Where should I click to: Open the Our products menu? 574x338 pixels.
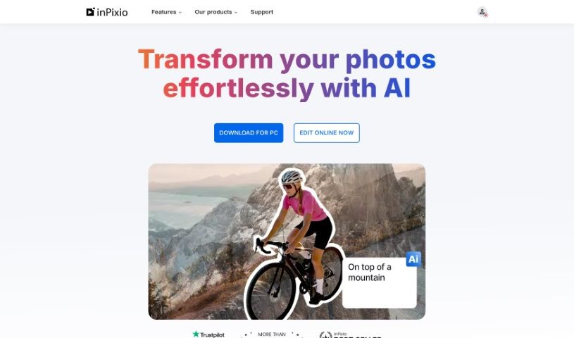tap(213, 12)
